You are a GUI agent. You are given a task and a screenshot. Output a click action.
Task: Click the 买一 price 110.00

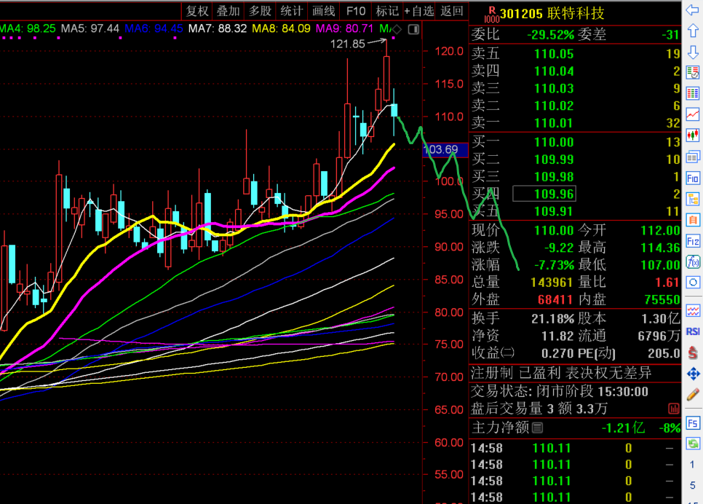click(x=554, y=142)
